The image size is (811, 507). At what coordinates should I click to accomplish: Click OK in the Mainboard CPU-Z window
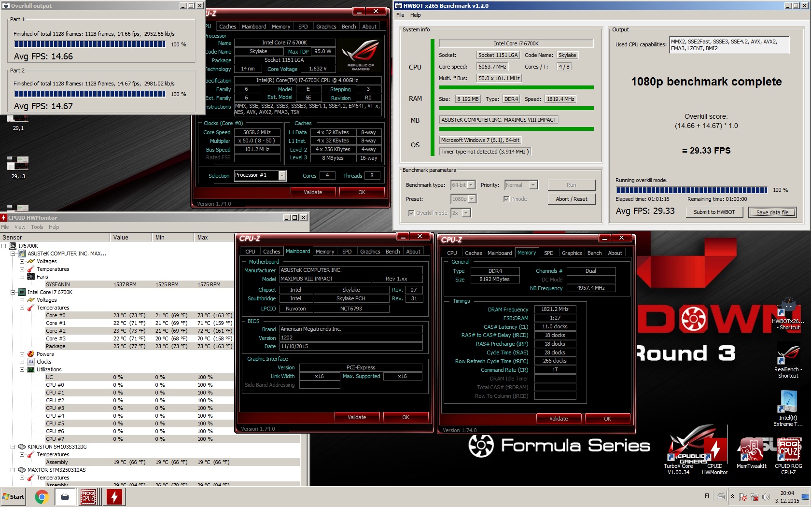[x=405, y=417]
